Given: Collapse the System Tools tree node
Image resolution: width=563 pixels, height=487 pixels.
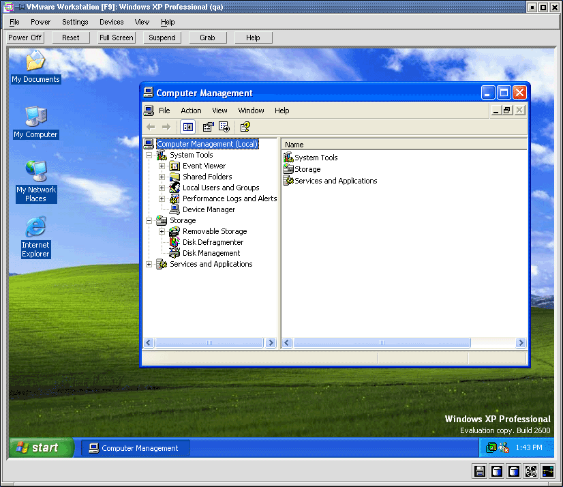Looking at the screenshot, I should [x=149, y=156].
